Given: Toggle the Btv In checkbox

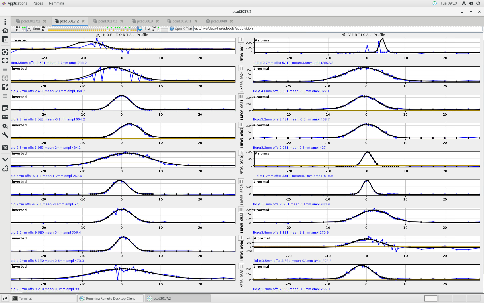Looking at the screenshot, I should coord(158,30).
